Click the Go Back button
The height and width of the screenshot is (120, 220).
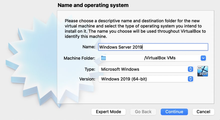[x=143, y=112]
